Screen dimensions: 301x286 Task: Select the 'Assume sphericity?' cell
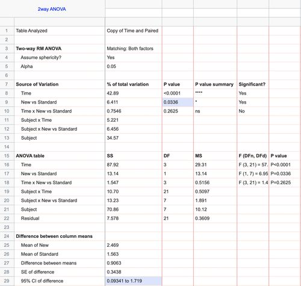(60, 57)
